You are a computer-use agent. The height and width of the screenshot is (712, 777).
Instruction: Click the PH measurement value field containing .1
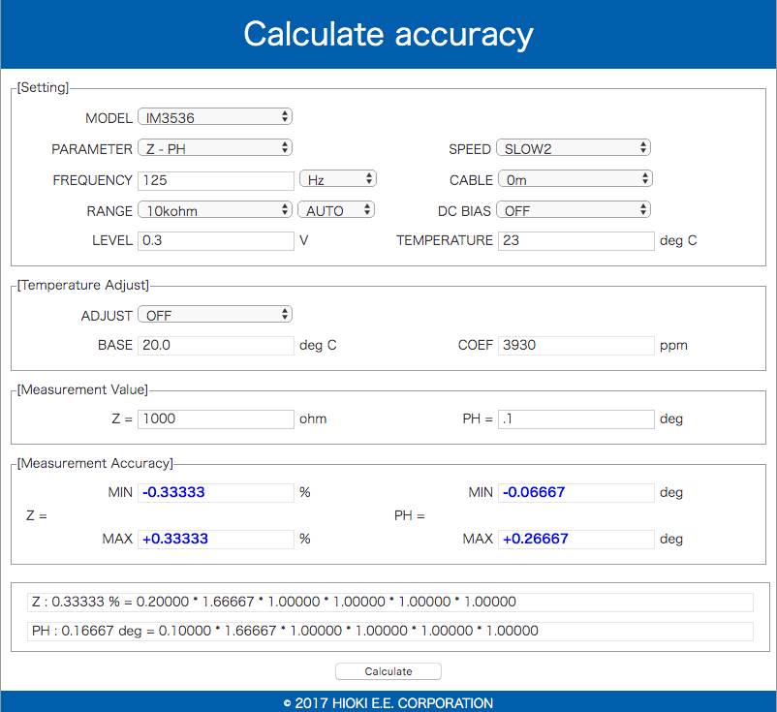(575, 419)
